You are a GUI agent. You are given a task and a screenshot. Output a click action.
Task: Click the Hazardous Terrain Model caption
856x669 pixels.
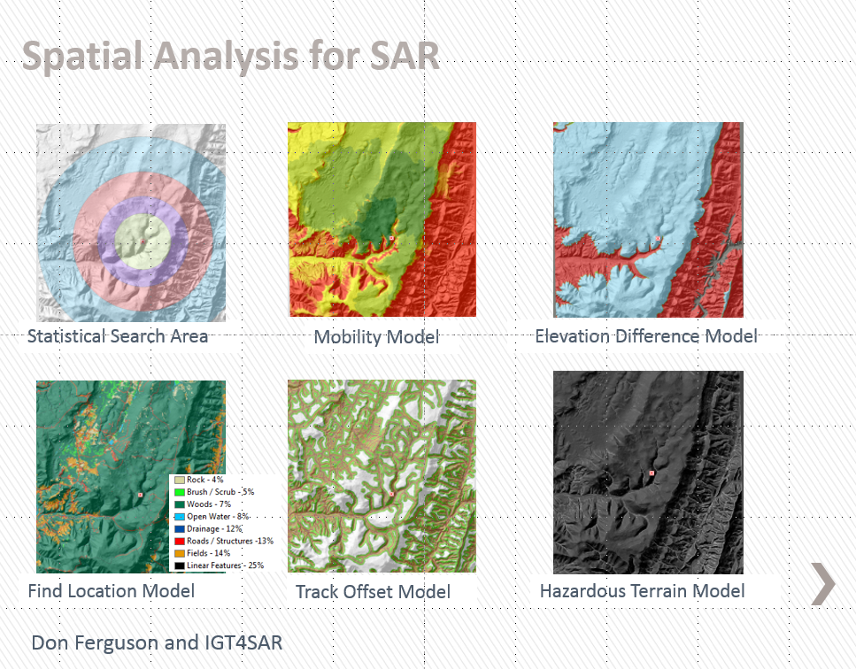(x=642, y=591)
